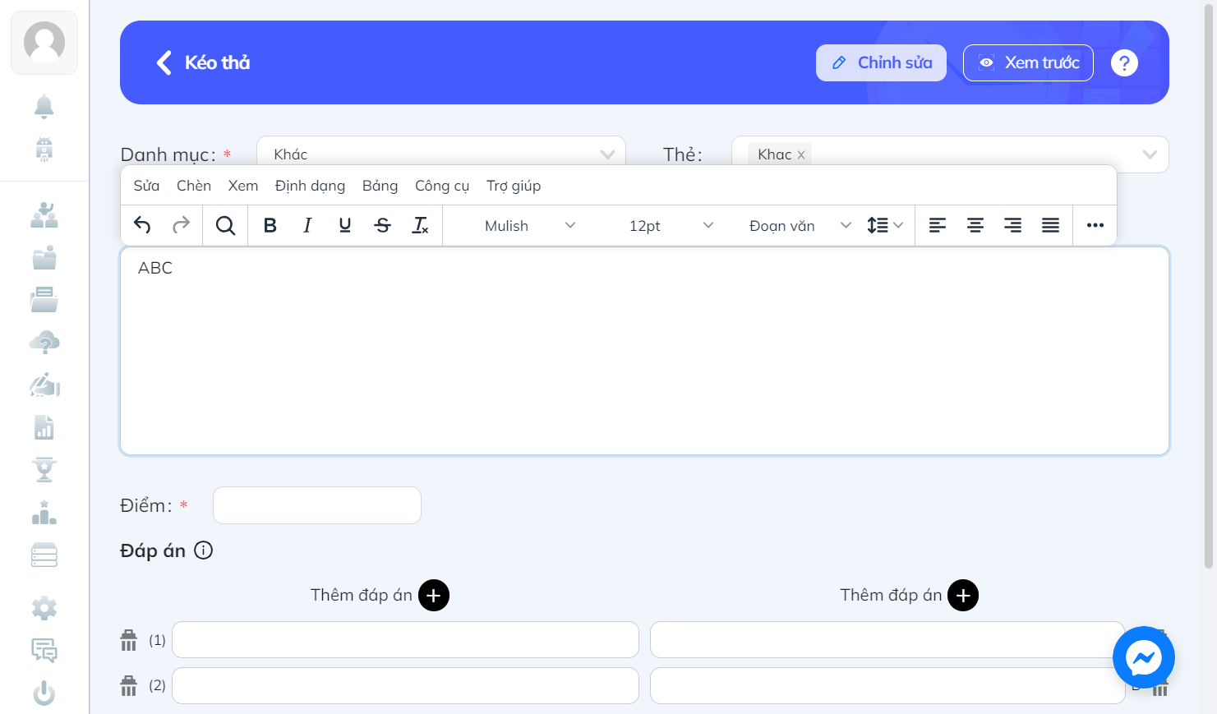1217x714 pixels.
Task: Open the Định dạng menu
Action: (x=310, y=186)
